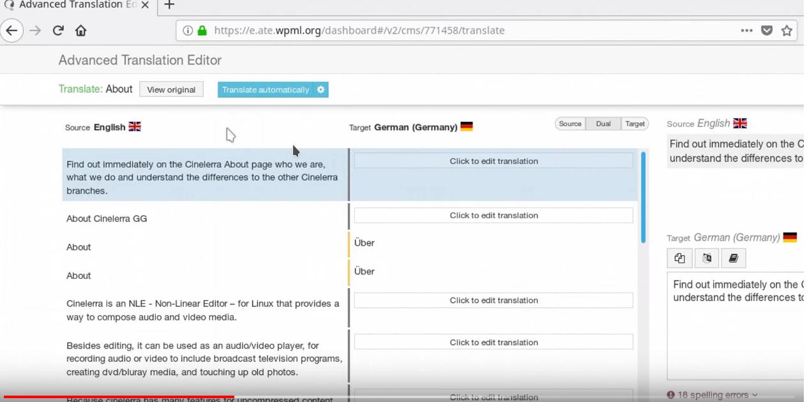807x402 pixels.
Task: Open the page actions three-dot menu
Action: click(x=746, y=31)
